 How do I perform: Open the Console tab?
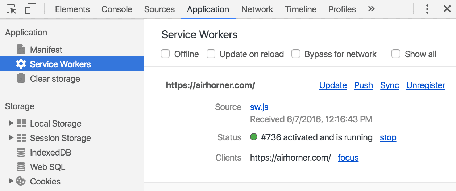point(117,9)
